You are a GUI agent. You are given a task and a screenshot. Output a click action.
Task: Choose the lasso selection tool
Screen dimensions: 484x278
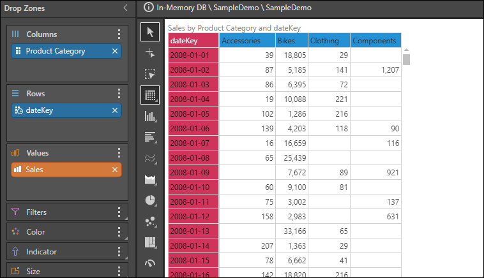151,74
